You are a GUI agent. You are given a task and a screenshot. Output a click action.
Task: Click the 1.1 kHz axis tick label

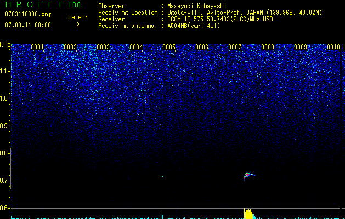[x=5, y=71]
